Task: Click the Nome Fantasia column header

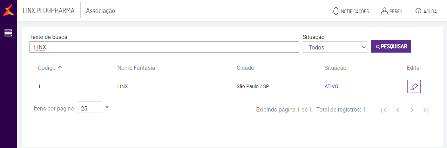Action: click(x=136, y=68)
